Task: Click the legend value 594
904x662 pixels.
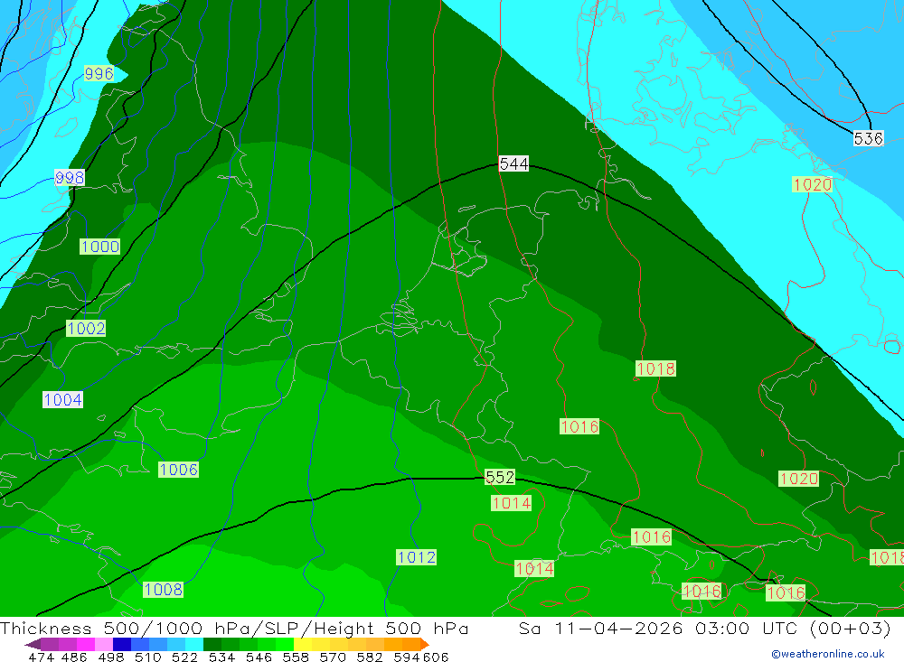Action: coord(407,657)
